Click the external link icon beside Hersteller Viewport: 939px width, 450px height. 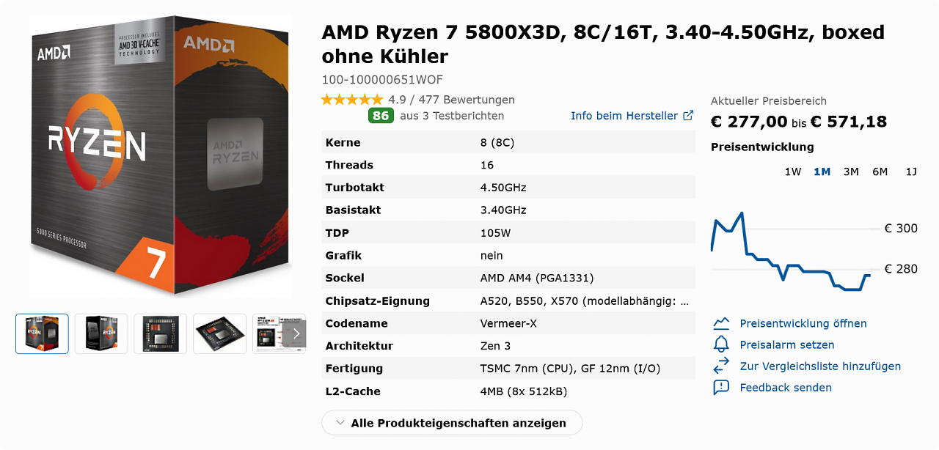[688, 116]
